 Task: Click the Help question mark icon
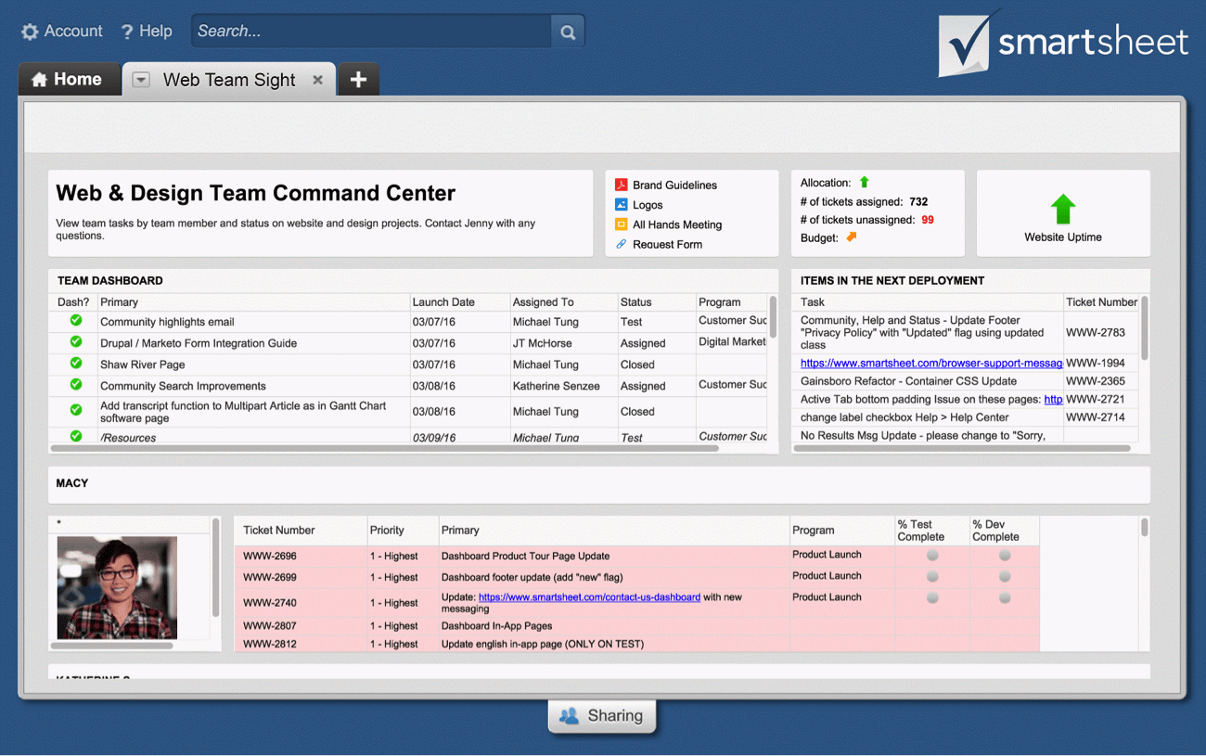coord(127,32)
